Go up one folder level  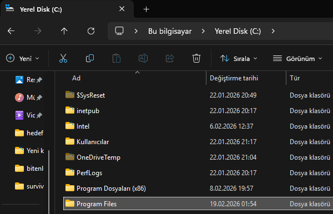(x=64, y=31)
